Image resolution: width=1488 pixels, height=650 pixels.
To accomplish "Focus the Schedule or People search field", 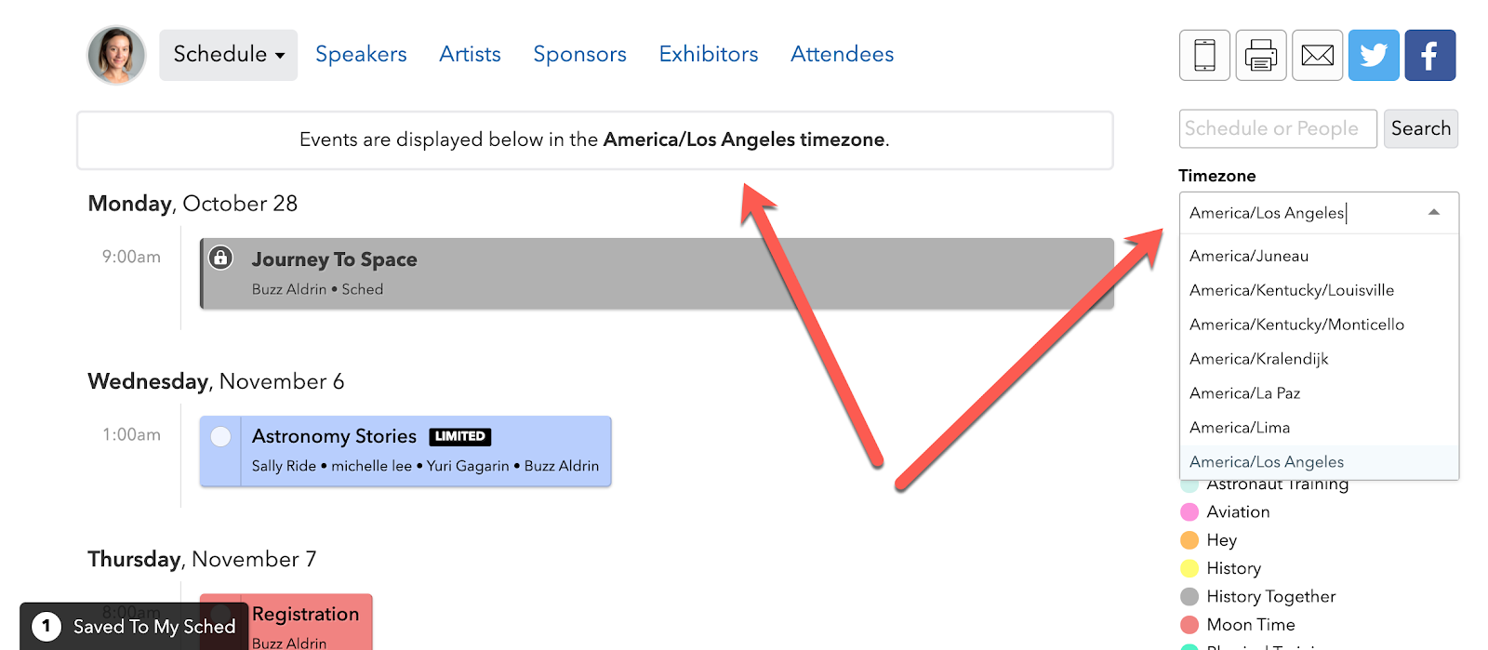I will 1278,128.
